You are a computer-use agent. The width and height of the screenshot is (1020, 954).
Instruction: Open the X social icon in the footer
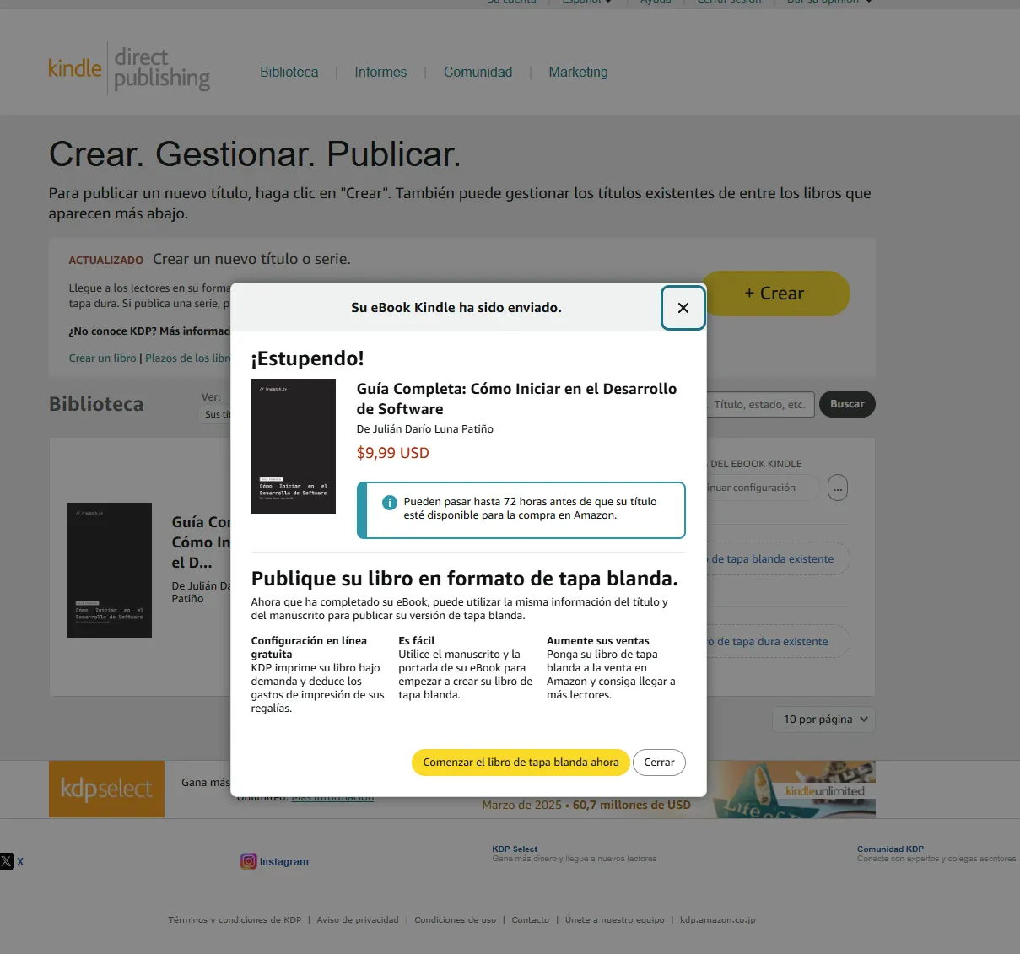click(x=7, y=861)
